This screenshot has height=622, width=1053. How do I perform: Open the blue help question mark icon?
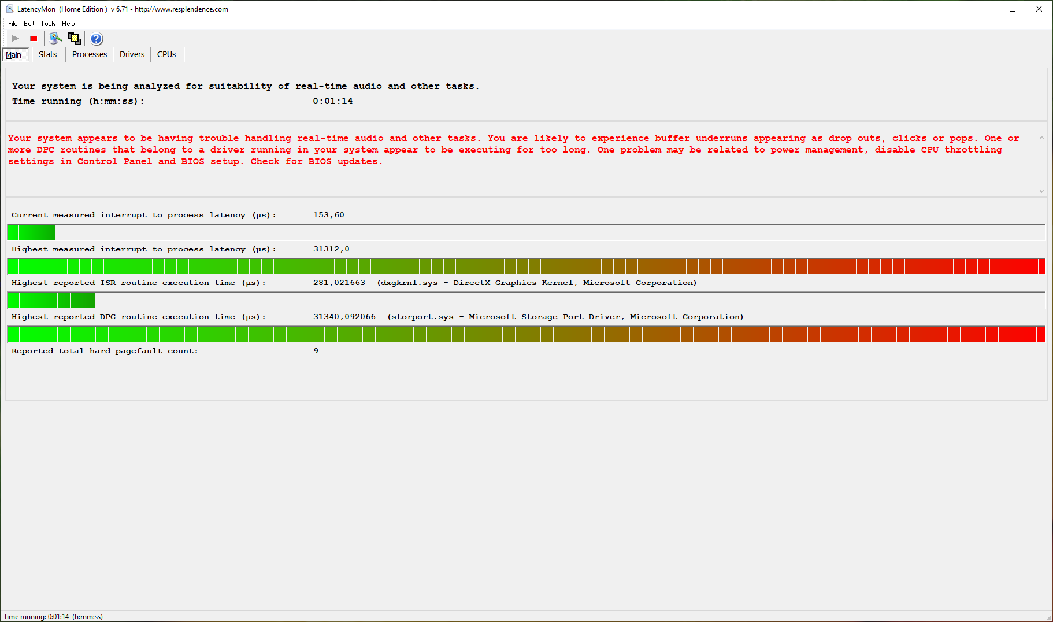tap(97, 39)
